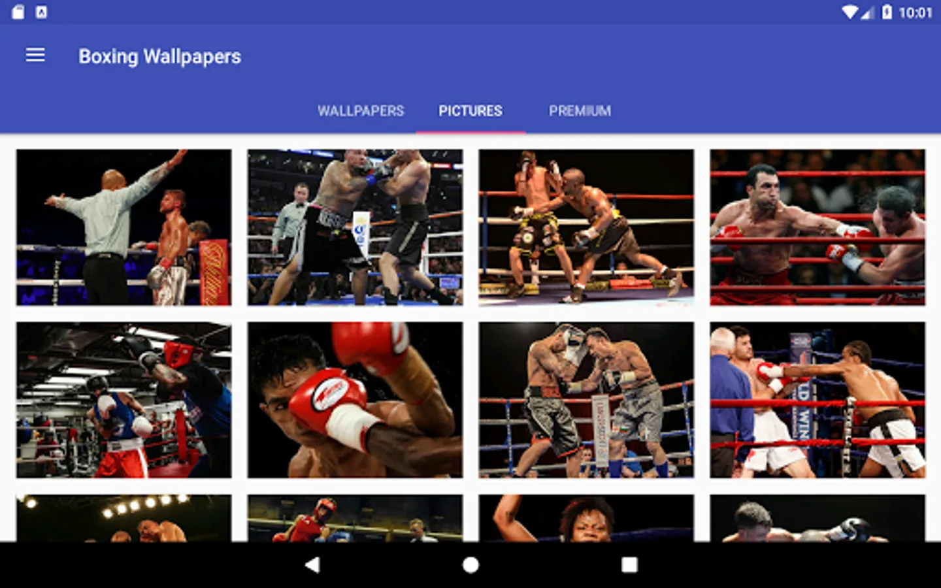Select the Pictures tab
The image size is (941, 588).
(470, 111)
